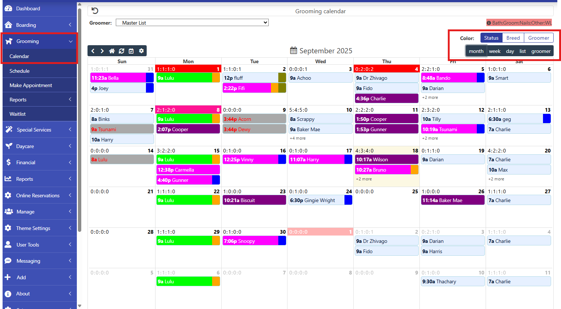Switch calendar to week view
This screenshot has height=309, width=561.
click(494, 51)
